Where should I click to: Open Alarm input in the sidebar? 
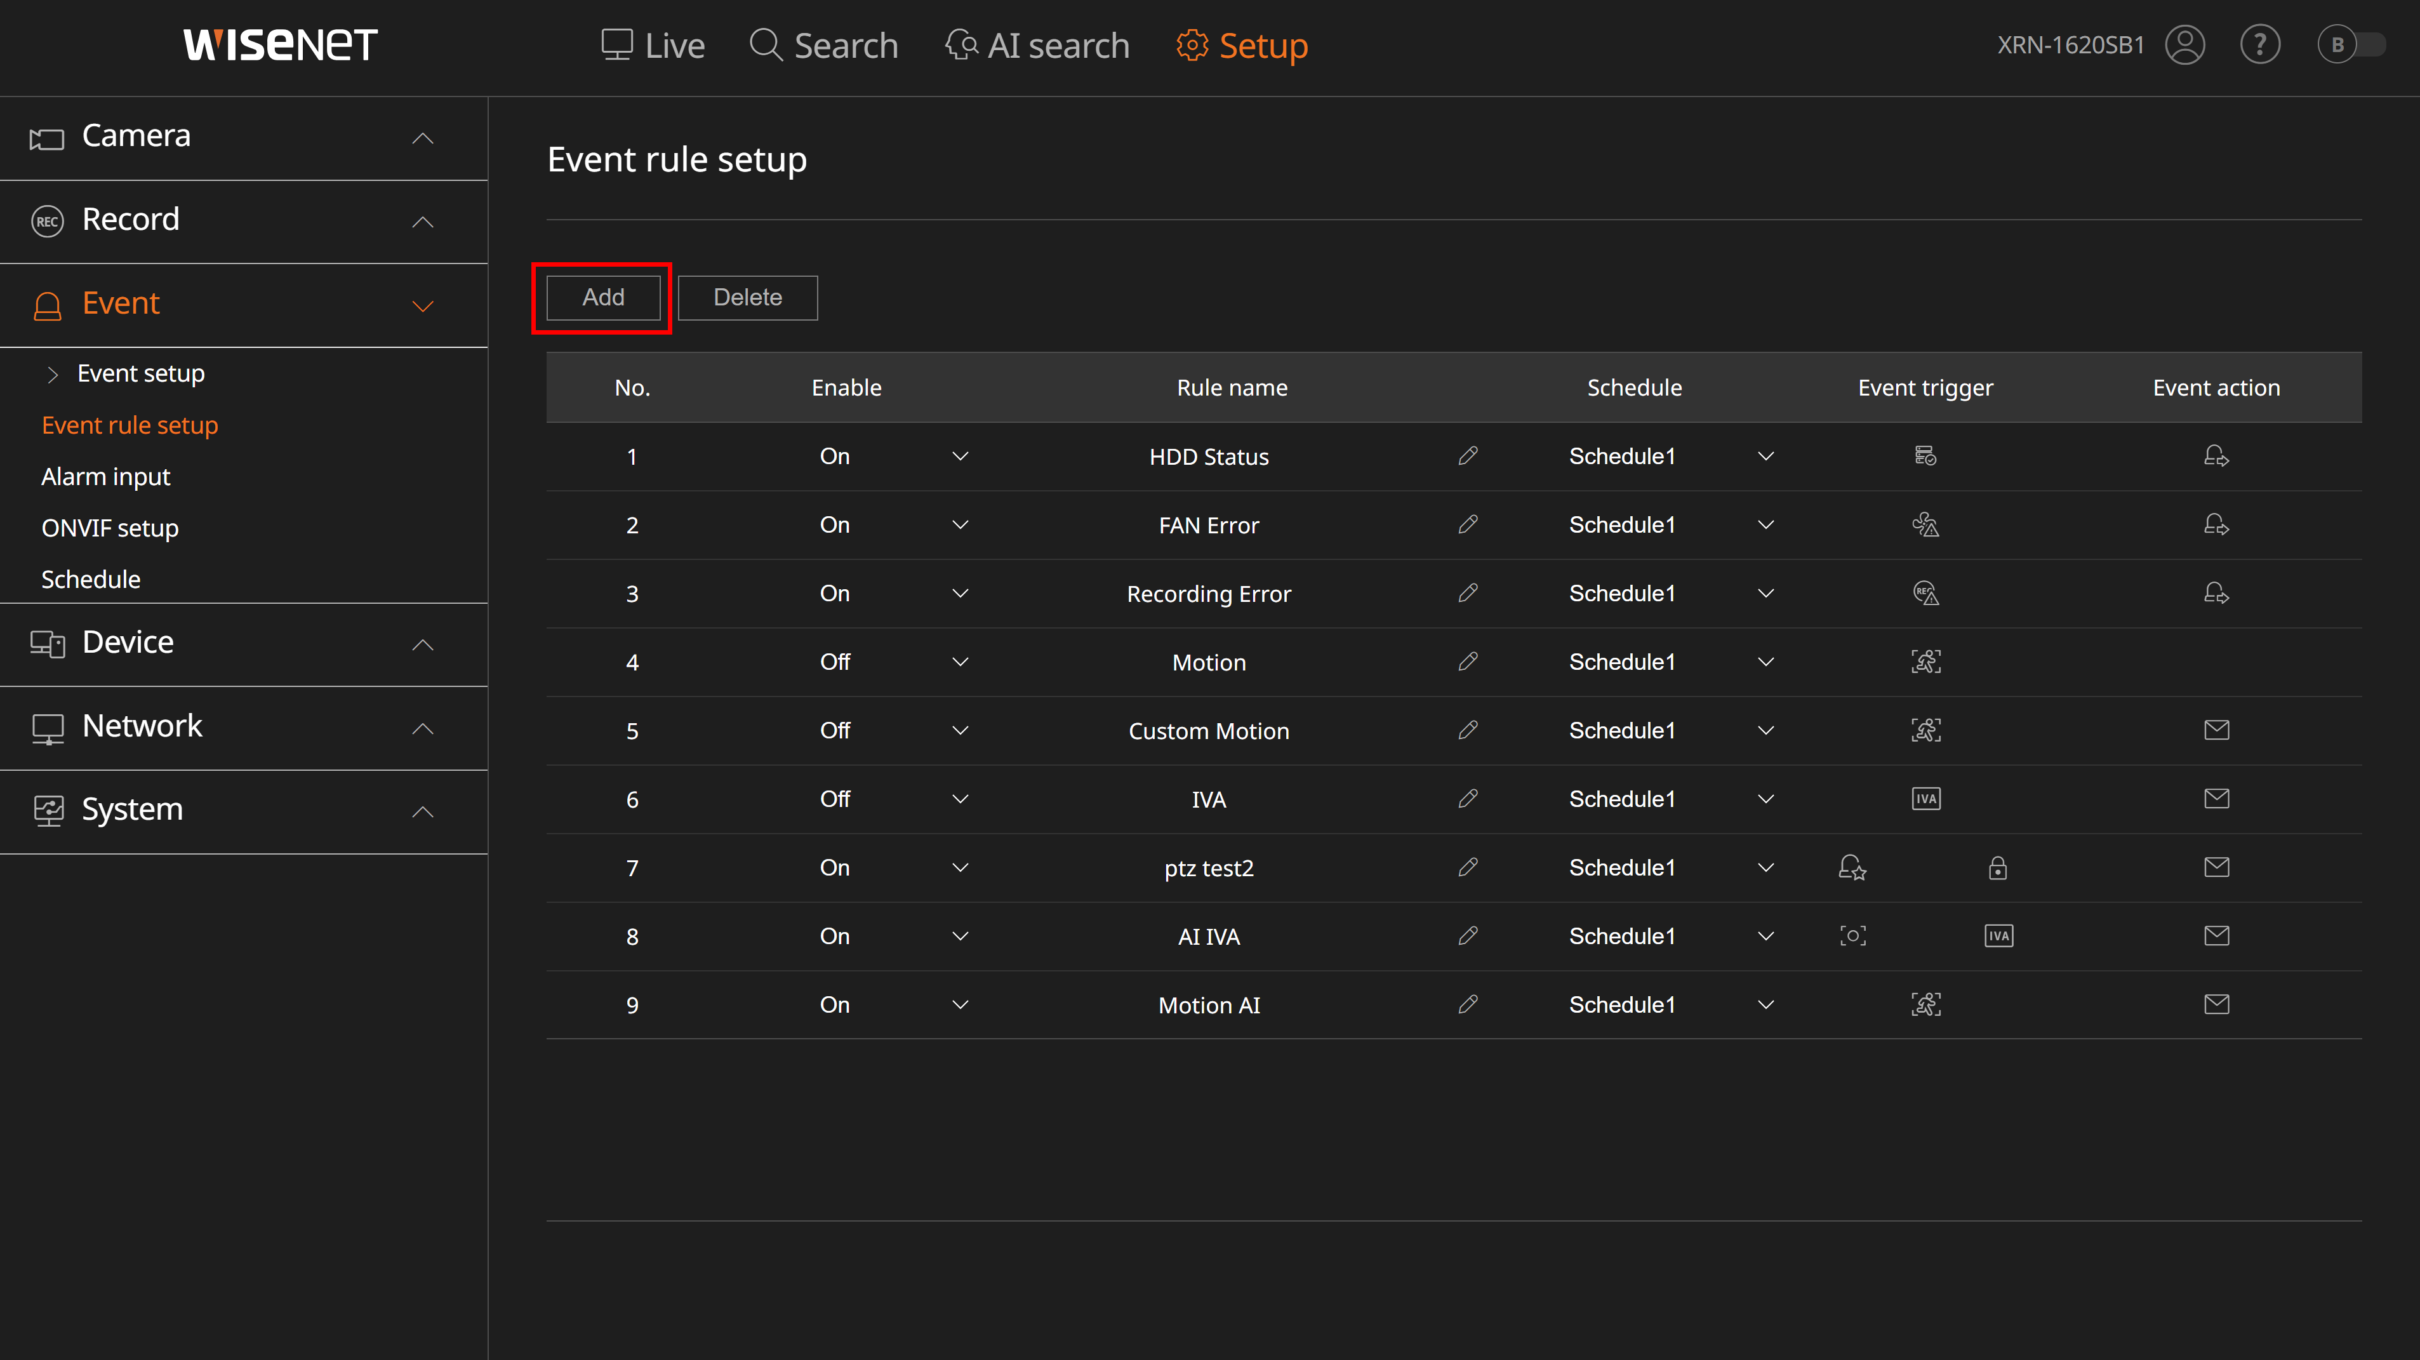[105, 477]
